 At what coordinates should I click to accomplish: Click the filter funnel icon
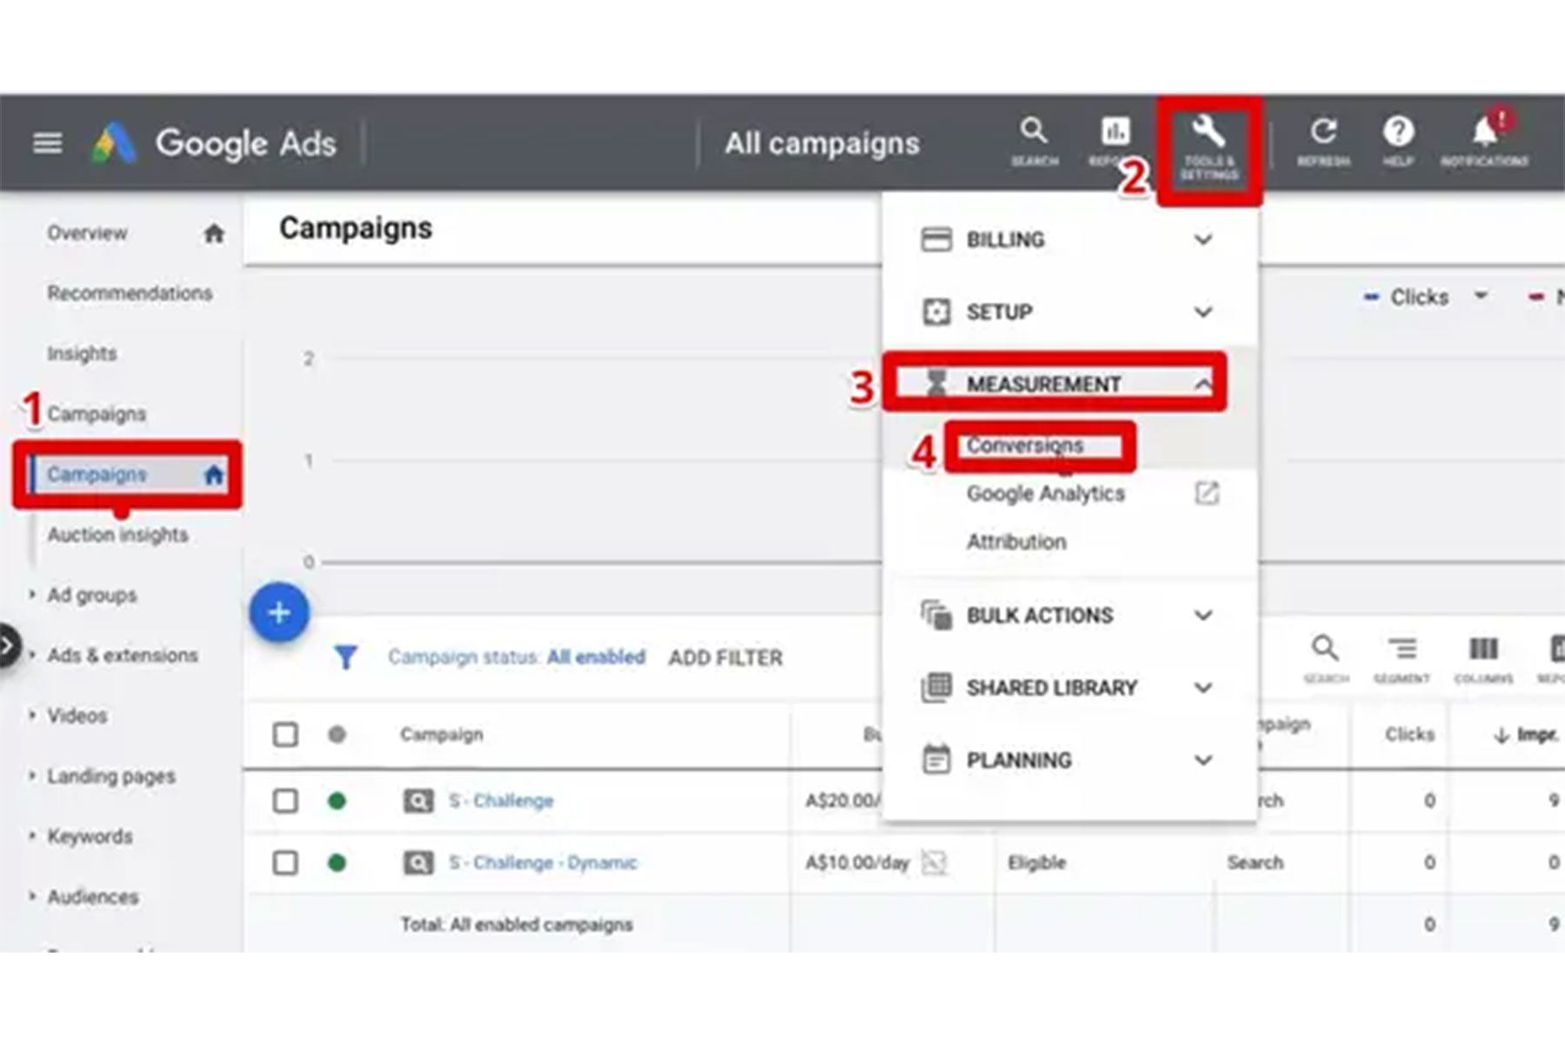coord(346,657)
